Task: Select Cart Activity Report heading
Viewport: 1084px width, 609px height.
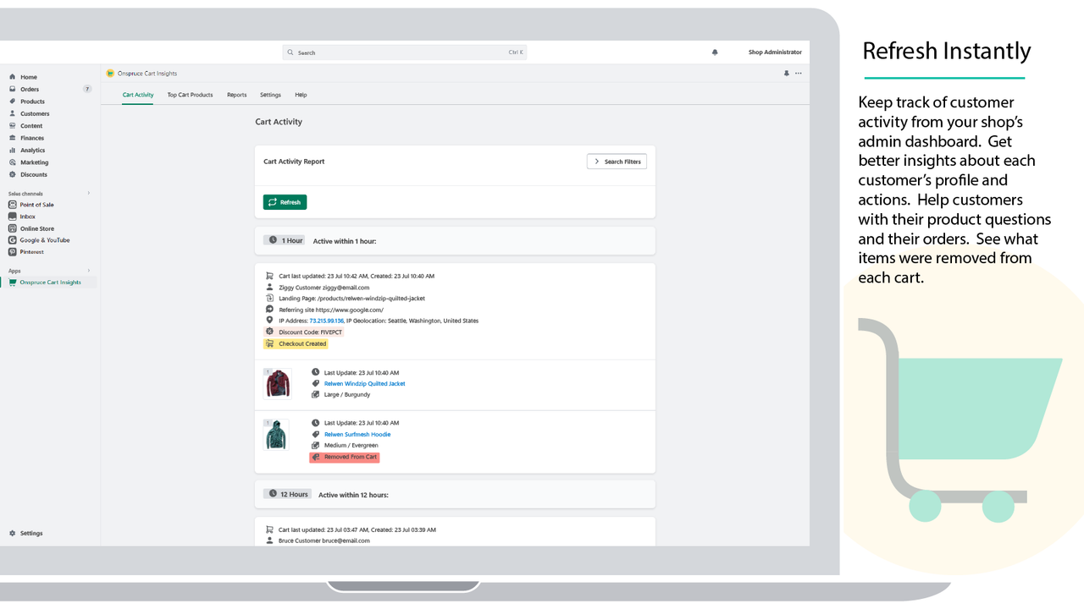Action: point(294,162)
